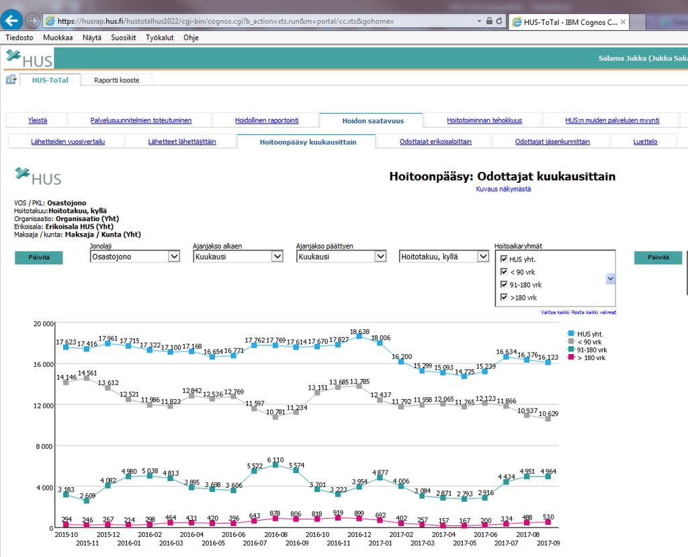Click the < 90 vrk grey legend swatch
Image resolution: width=688 pixels, height=557 pixels.
point(571,341)
